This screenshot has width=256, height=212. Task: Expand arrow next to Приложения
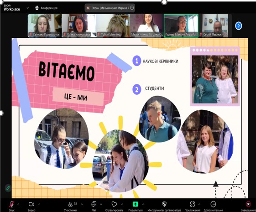[x=199, y=204]
